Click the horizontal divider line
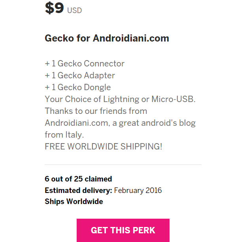245x242 pixels. click(123, 164)
